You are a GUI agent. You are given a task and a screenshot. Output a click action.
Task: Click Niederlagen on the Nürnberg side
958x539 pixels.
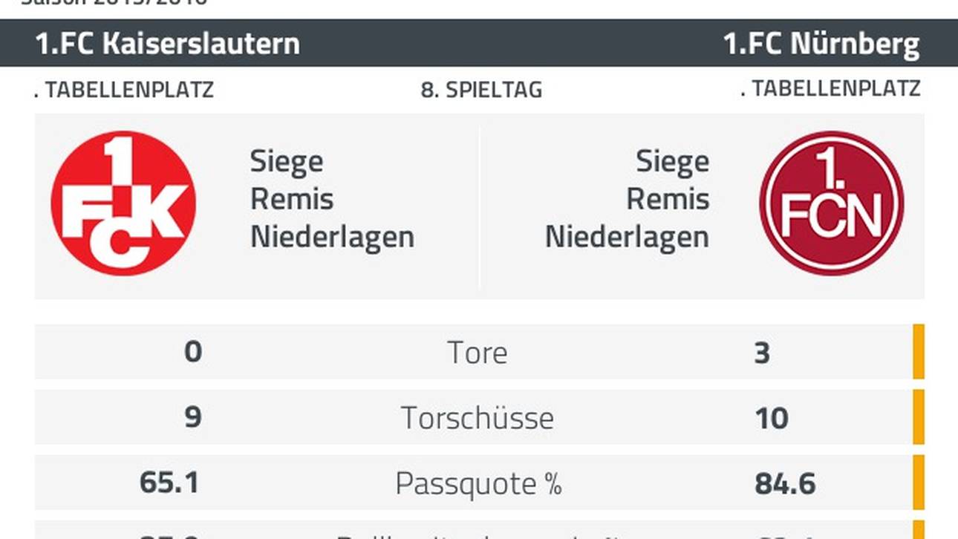tap(627, 237)
